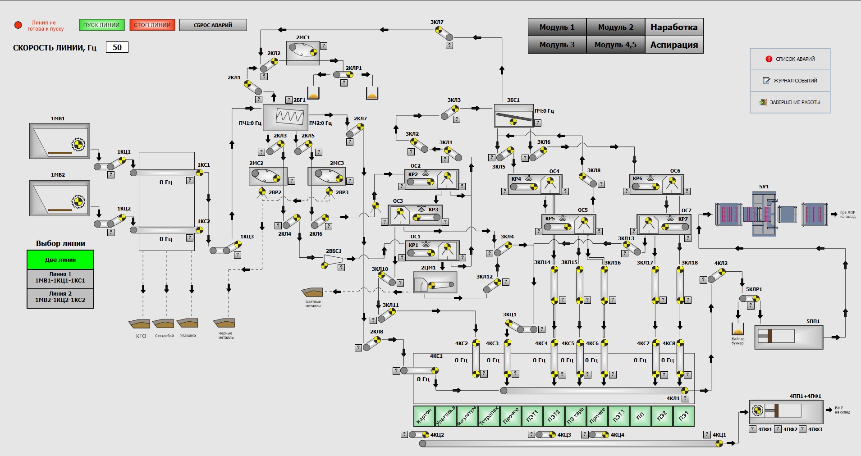Screen dimensions: 861x456
Task: Select the 2БГ1 drum screen icon
Action: 285,117
